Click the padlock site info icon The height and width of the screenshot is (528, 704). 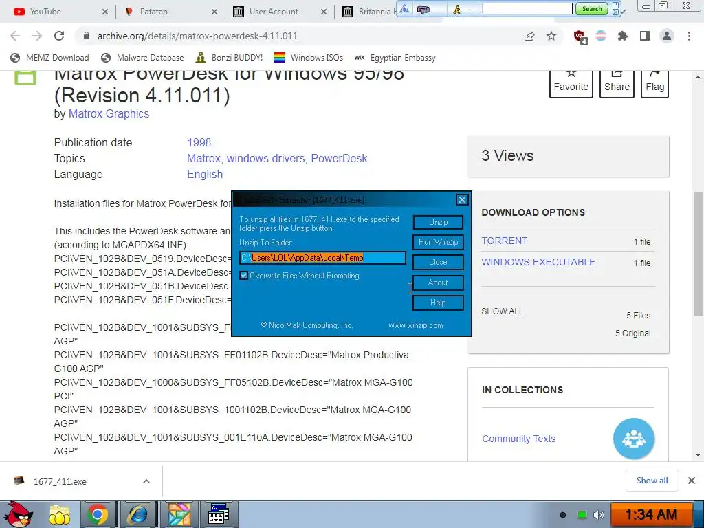tap(87, 36)
